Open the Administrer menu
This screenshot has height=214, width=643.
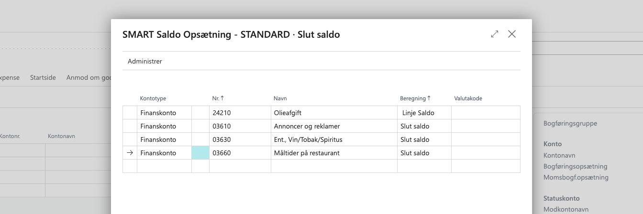pos(145,61)
